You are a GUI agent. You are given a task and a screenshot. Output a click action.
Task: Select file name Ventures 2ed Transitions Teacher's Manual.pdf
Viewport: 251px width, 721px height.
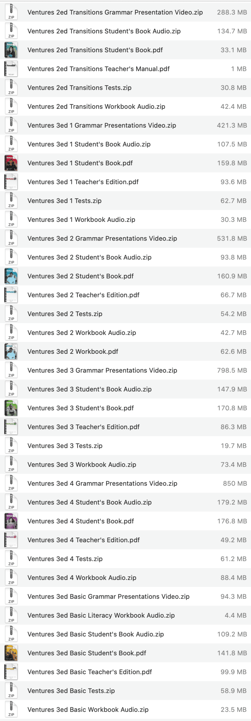tap(99, 69)
